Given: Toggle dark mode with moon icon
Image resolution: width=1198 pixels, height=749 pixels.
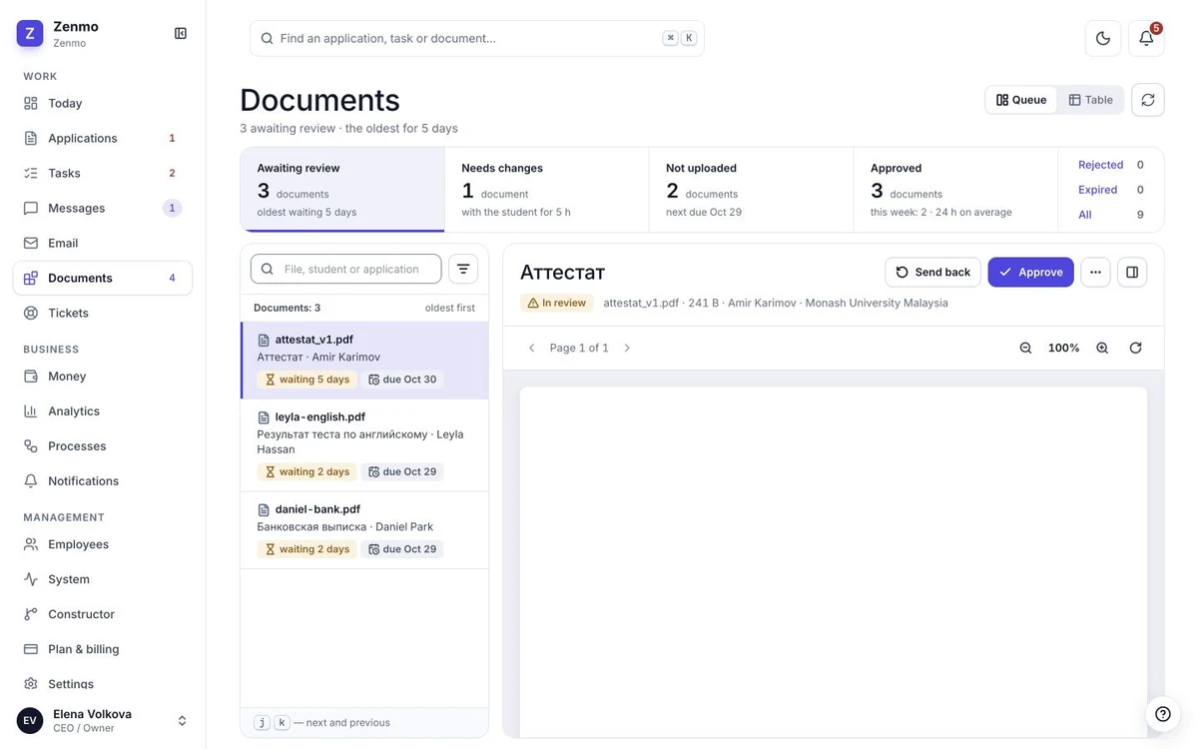Looking at the screenshot, I should click(x=1103, y=38).
